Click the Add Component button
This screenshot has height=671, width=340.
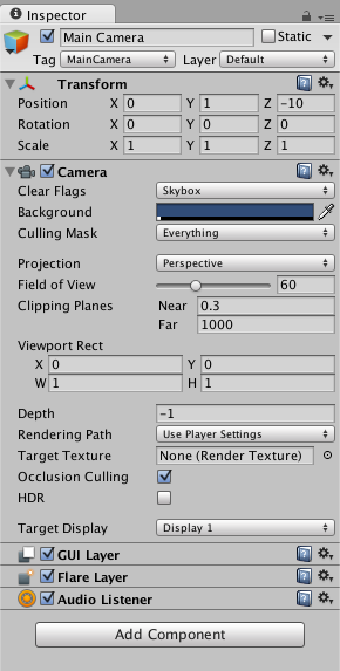point(169,634)
